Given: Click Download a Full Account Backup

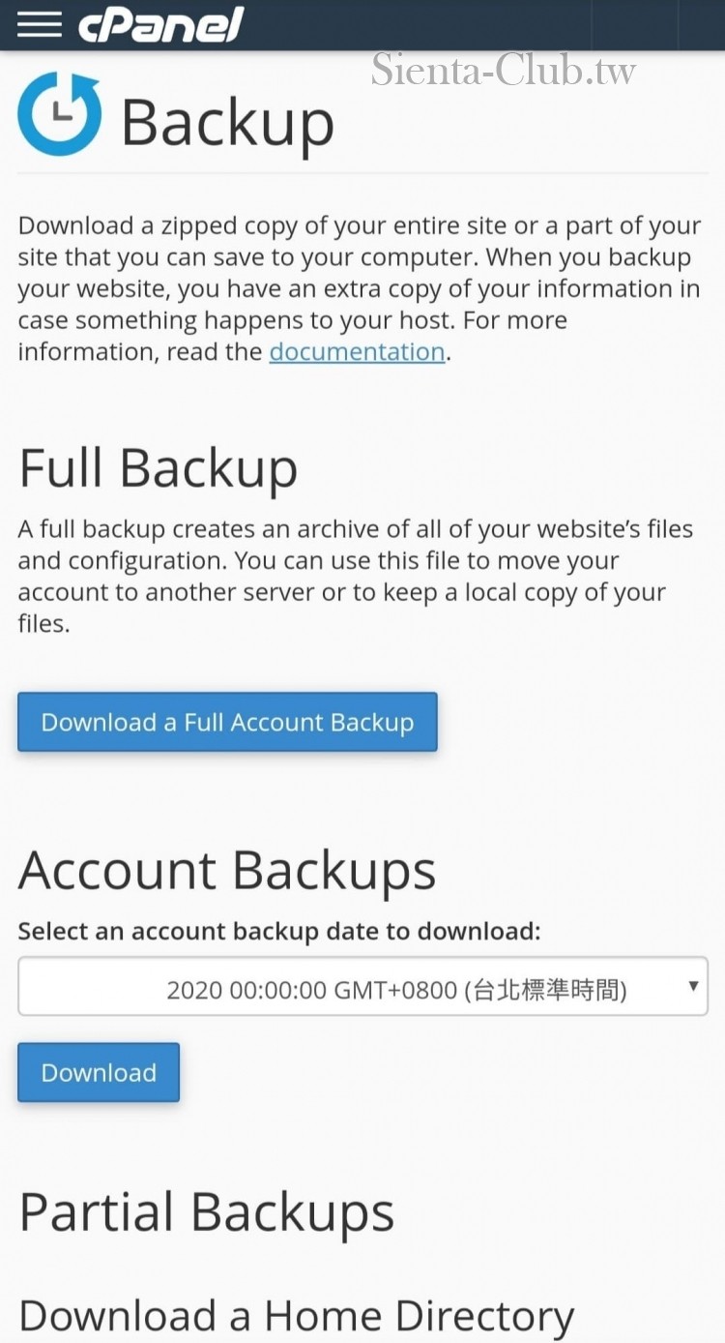Looking at the screenshot, I should click(227, 722).
